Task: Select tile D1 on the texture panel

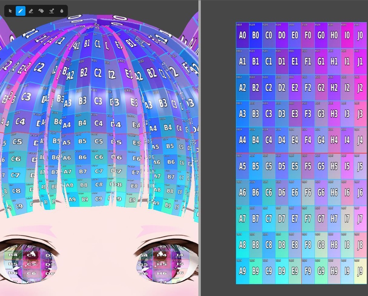Action: pyautogui.click(x=282, y=62)
